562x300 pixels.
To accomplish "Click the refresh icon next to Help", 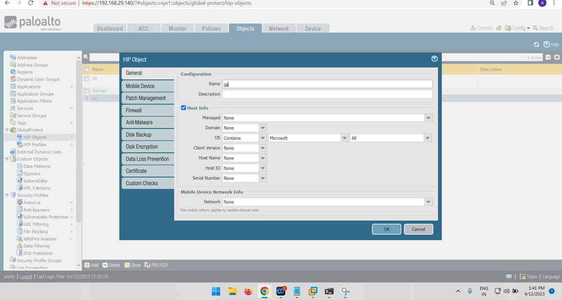I will (537, 44).
